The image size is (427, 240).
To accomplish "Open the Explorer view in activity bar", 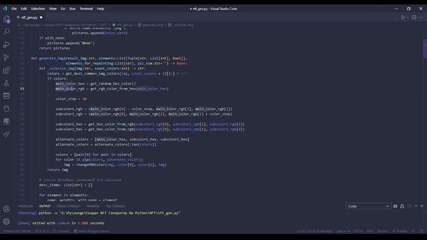I will tap(7, 19).
